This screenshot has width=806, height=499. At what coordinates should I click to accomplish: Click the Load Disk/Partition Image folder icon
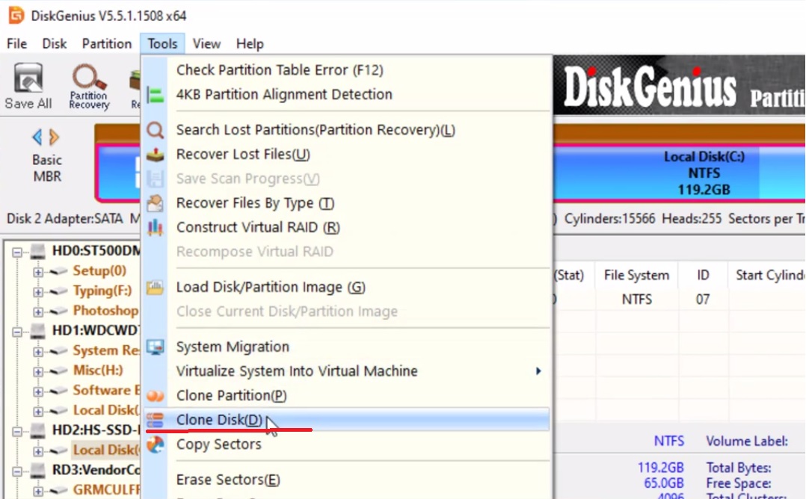tap(156, 287)
